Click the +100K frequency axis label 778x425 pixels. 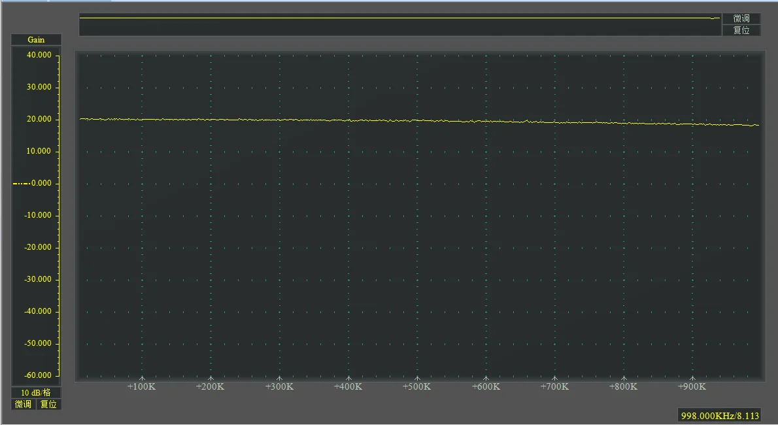[x=141, y=387]
